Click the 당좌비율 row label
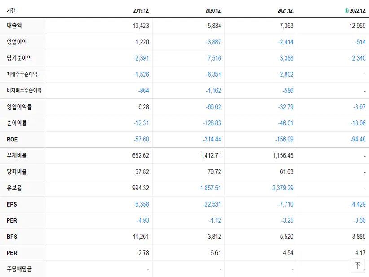The image size is (369, 277). [x=17, y=171]
